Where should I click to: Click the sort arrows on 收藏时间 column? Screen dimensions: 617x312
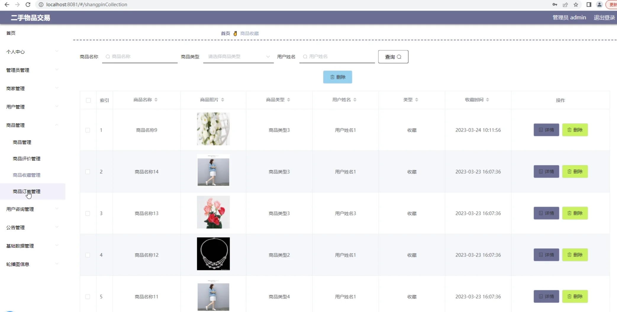(488, 100)
